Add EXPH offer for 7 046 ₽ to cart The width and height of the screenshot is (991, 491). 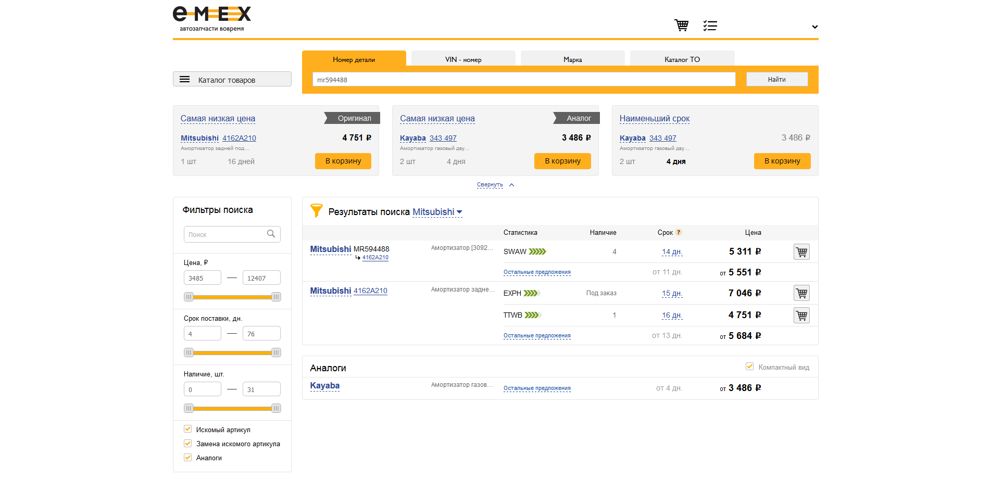tap(801, 293)
